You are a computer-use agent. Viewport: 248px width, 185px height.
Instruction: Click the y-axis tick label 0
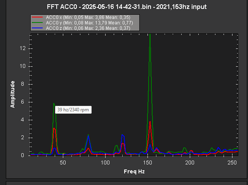pos(23,155)
